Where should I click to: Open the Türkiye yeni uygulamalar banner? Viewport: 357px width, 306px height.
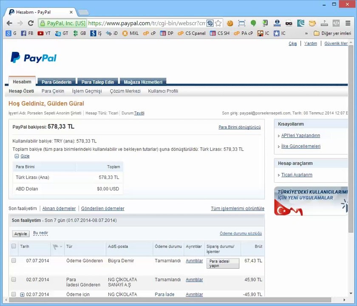pyautogui.click(x=311, y=201)
